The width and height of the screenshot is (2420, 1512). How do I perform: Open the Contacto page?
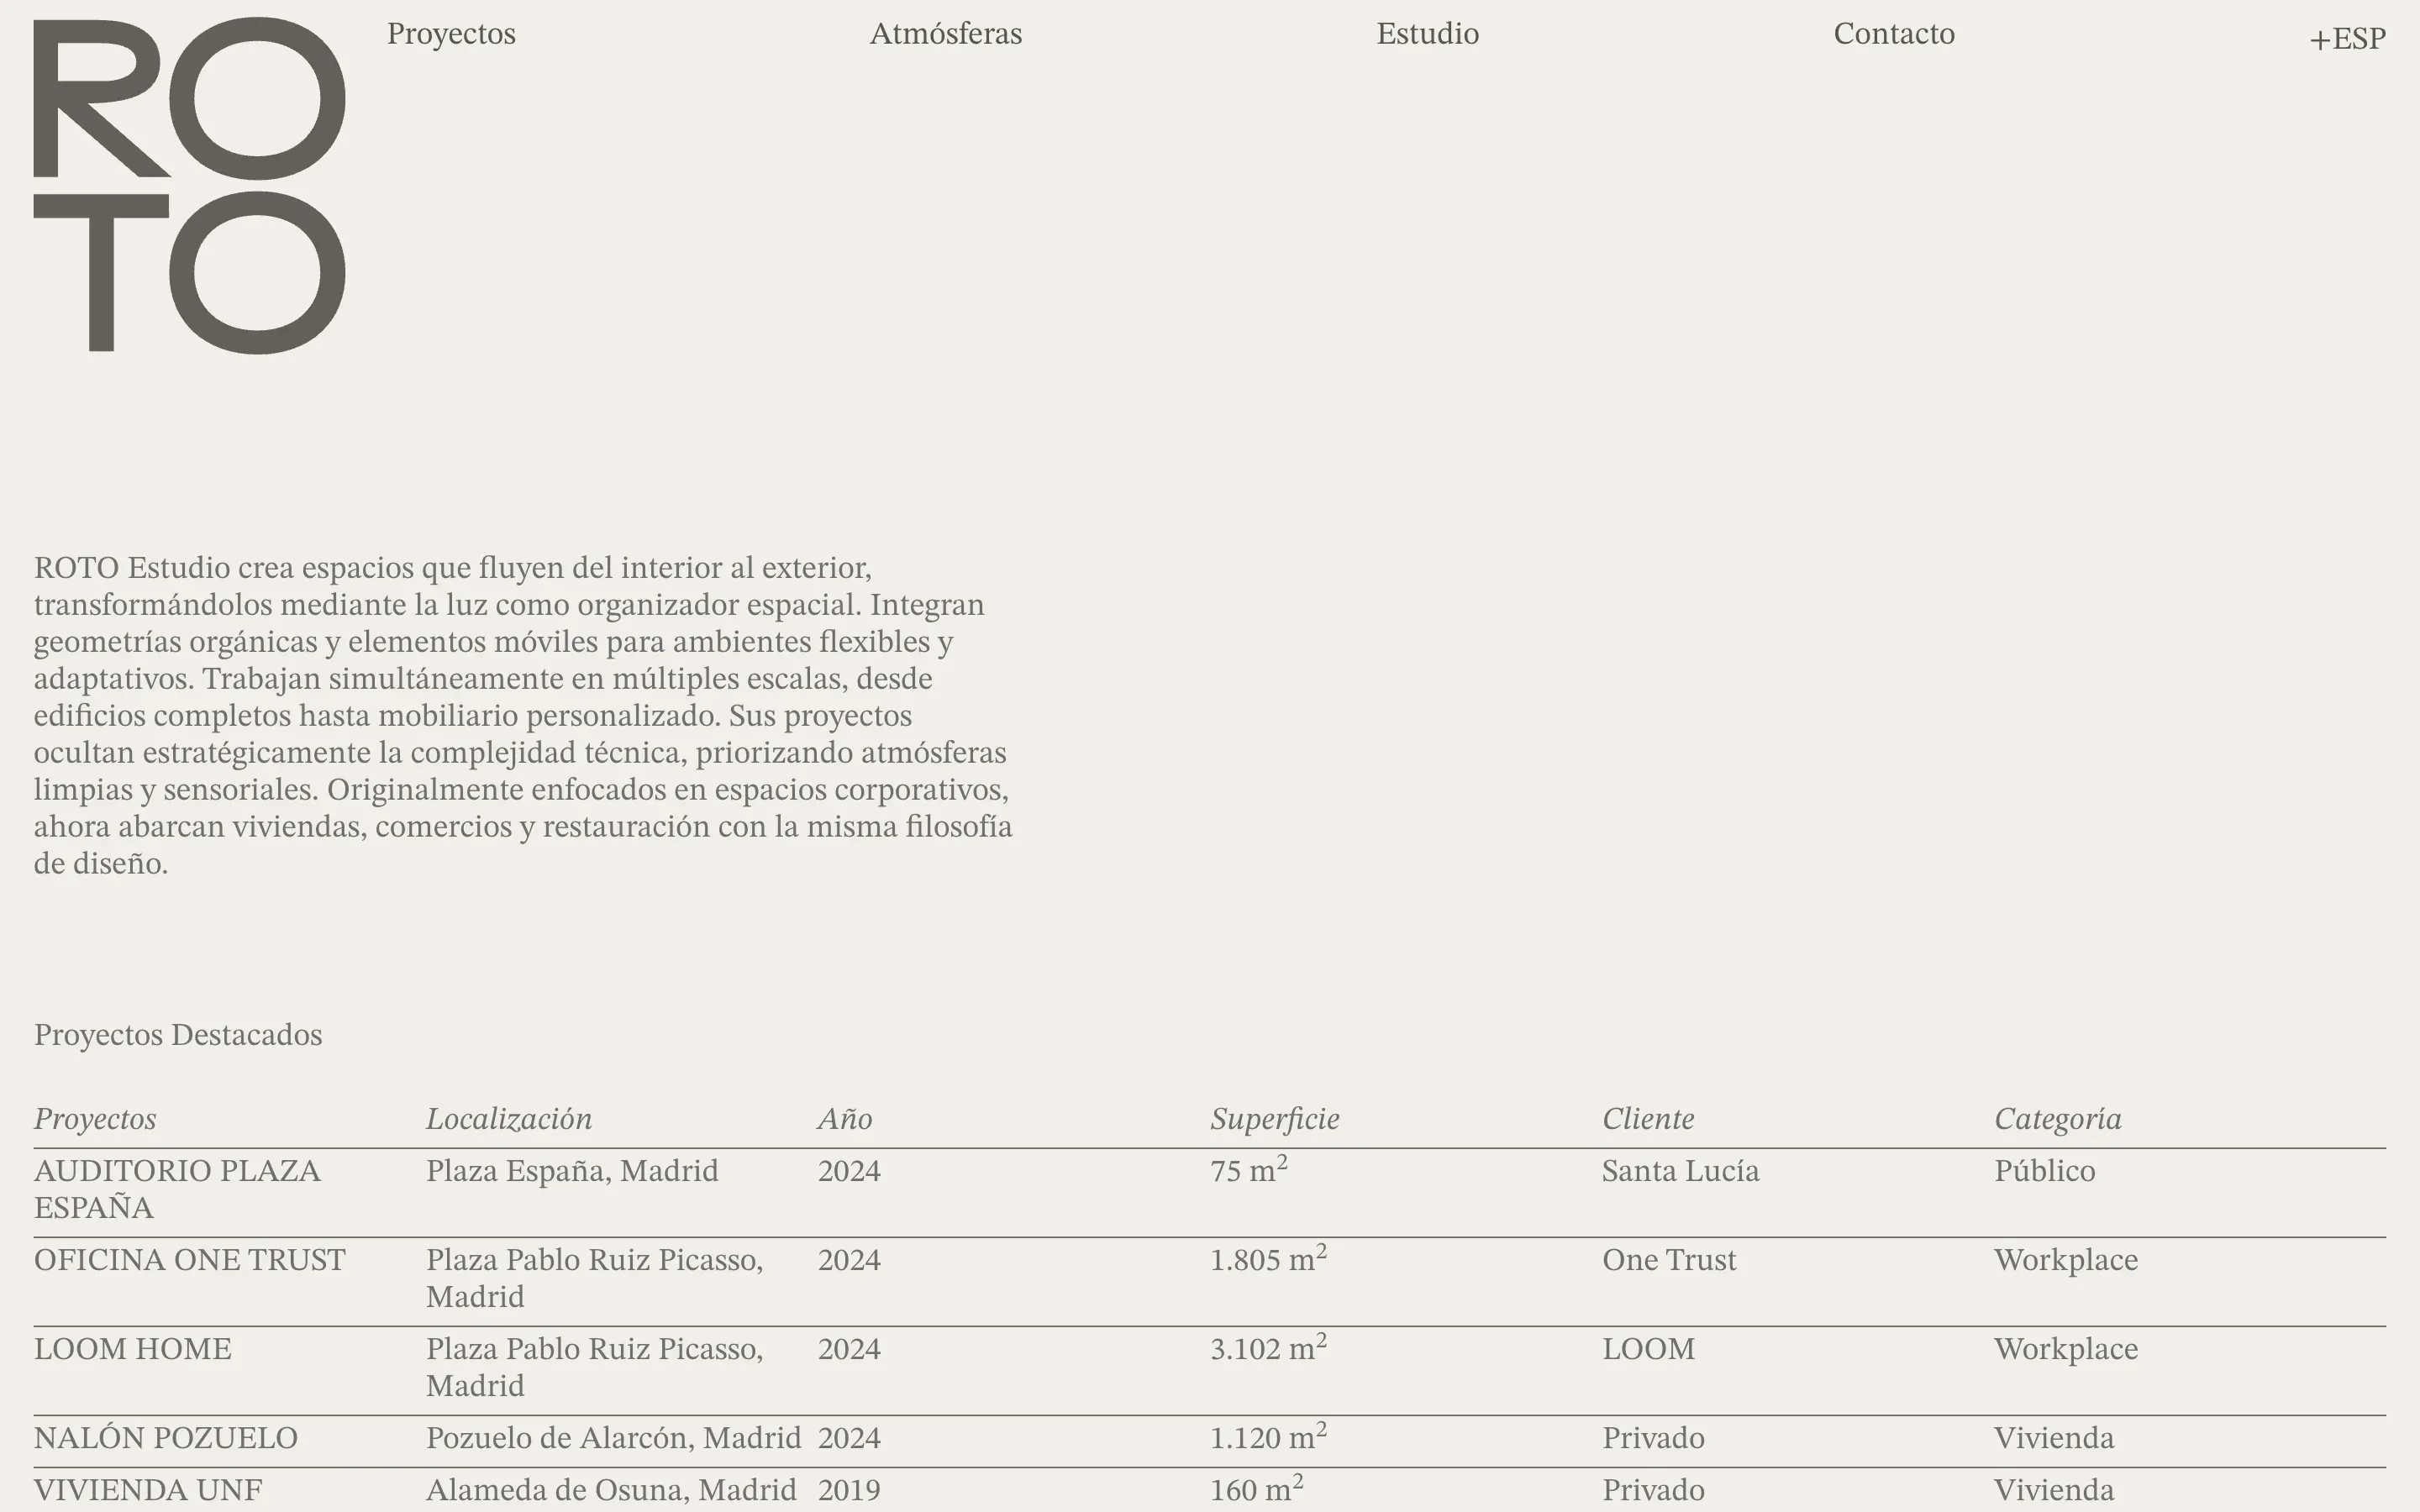coord(1894,34)
